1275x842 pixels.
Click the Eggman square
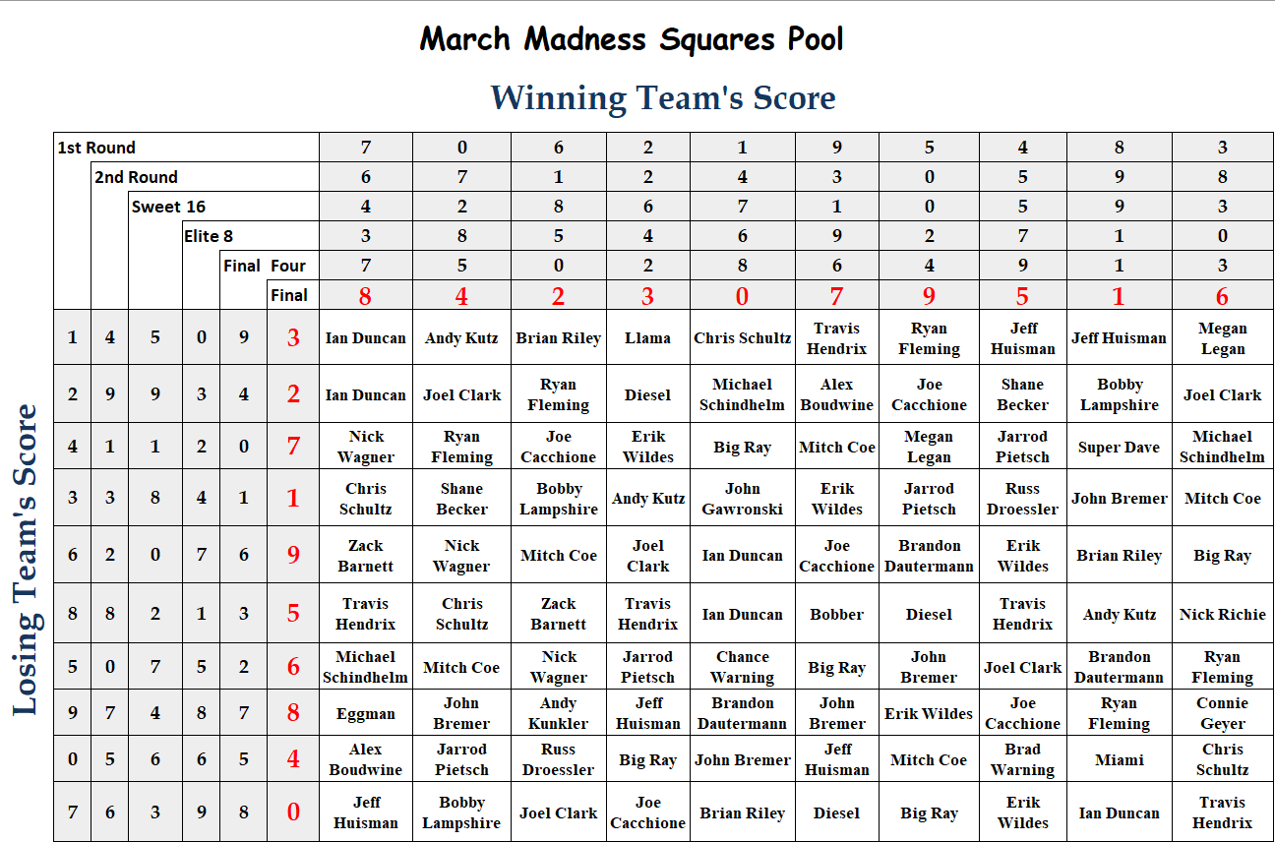366,713
